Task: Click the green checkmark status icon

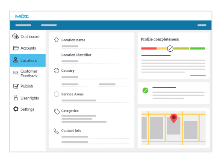Action: 145,91
